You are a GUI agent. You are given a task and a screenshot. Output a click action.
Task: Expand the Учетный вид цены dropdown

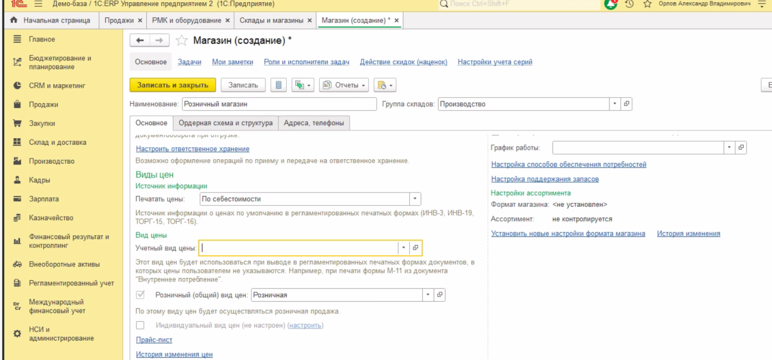[x=404, y=248]
